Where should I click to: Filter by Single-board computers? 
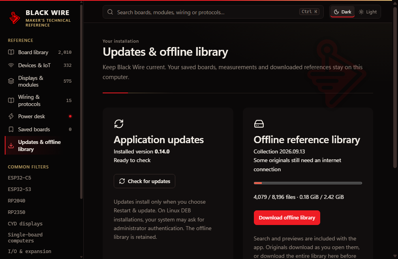[25, 237]
